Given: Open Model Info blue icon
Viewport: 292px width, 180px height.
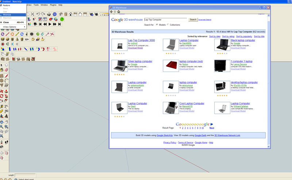Looking at the screenshot, I should tap(54, 14).
